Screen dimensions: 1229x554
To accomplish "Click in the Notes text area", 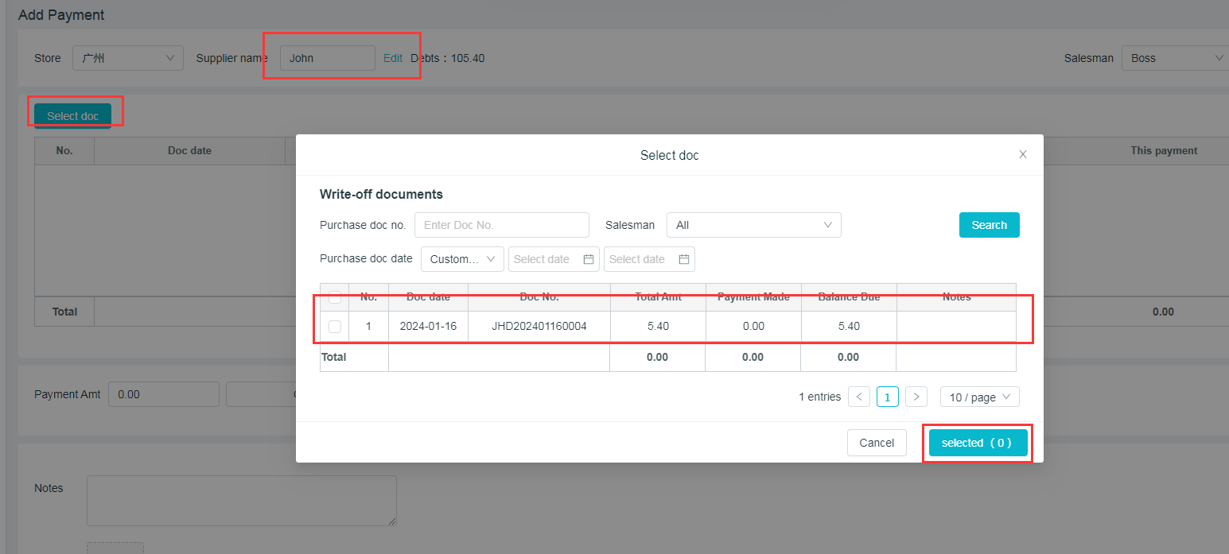I will point(241,500).
